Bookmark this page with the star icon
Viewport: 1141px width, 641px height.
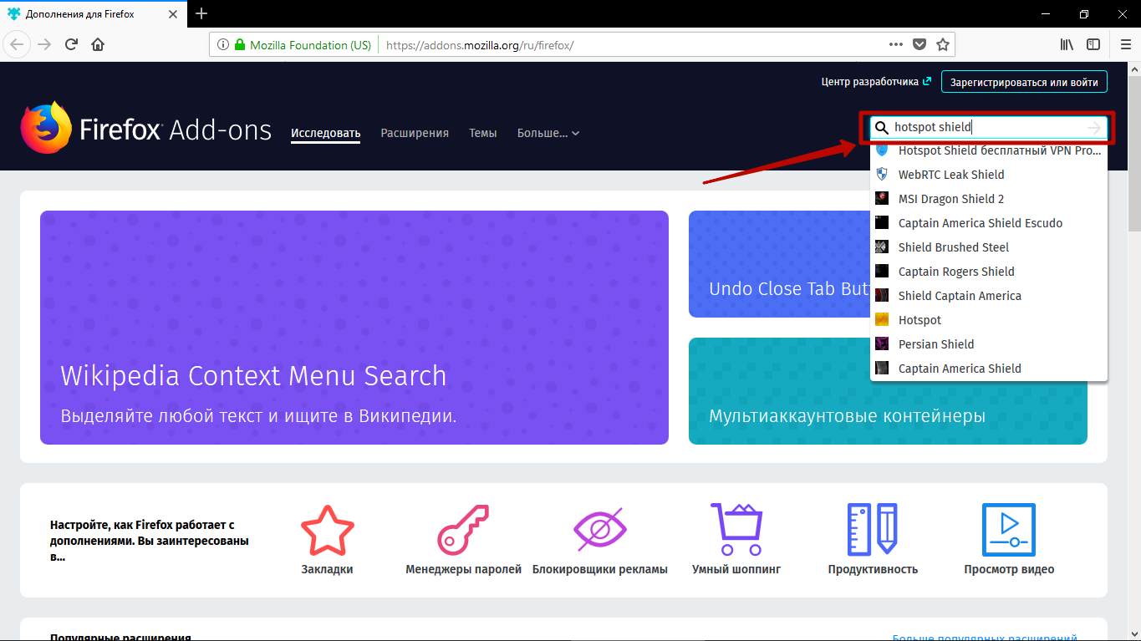[x=942, y=44]
